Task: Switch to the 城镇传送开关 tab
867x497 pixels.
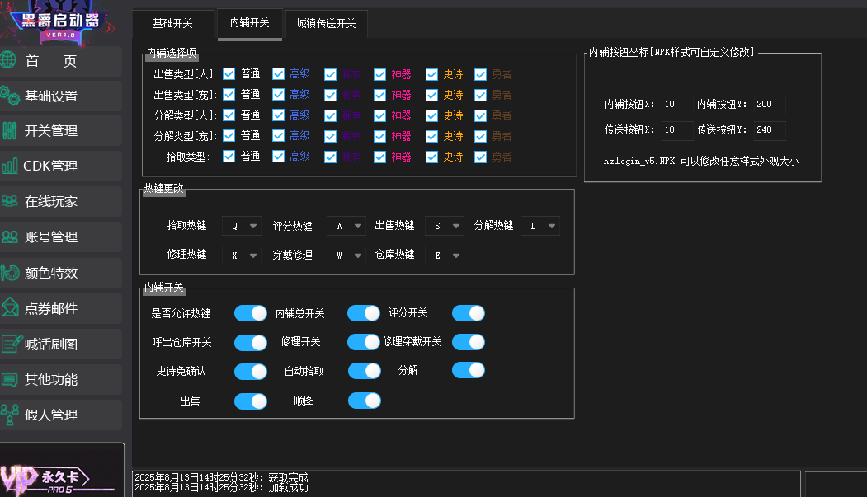Action: click(326, 24)
